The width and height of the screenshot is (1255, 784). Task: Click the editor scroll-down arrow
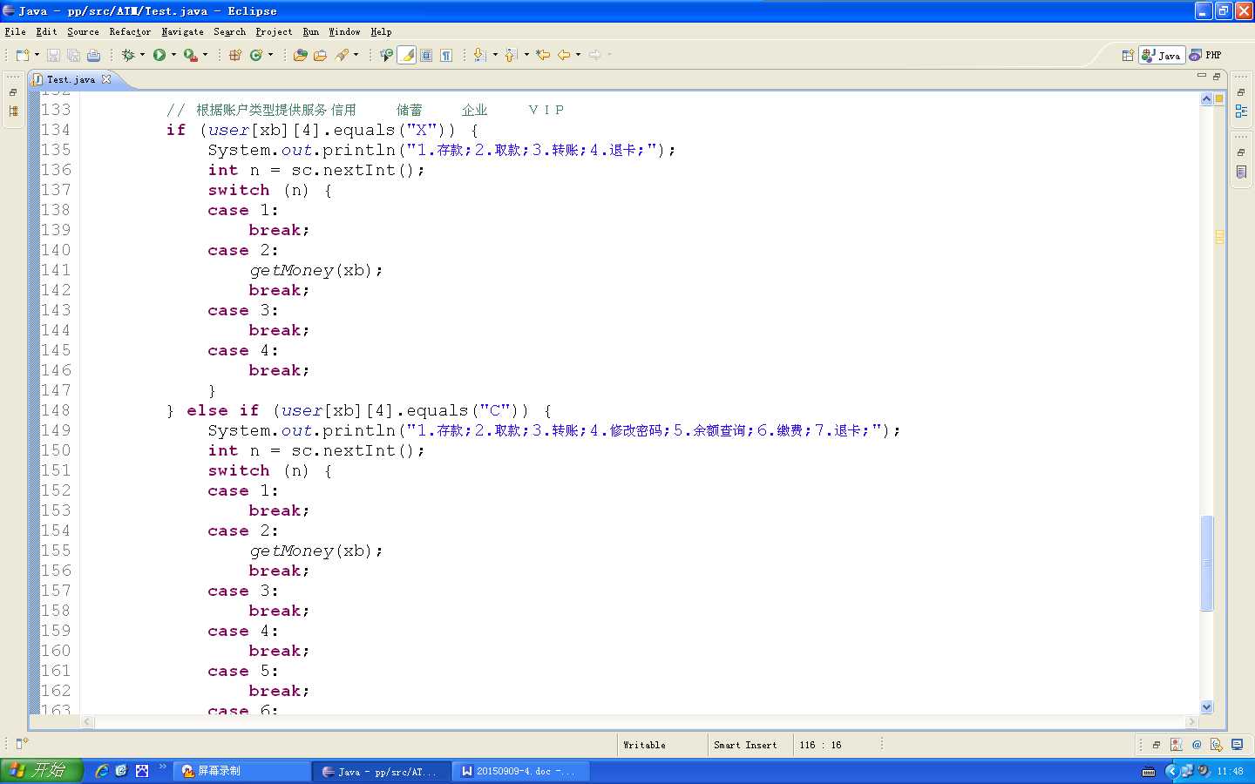click(1207, 707)
